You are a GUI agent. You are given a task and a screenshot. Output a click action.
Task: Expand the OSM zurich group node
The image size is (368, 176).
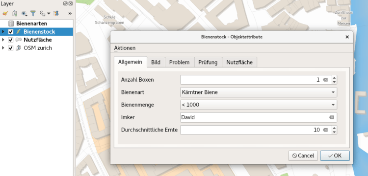point(3,48)
